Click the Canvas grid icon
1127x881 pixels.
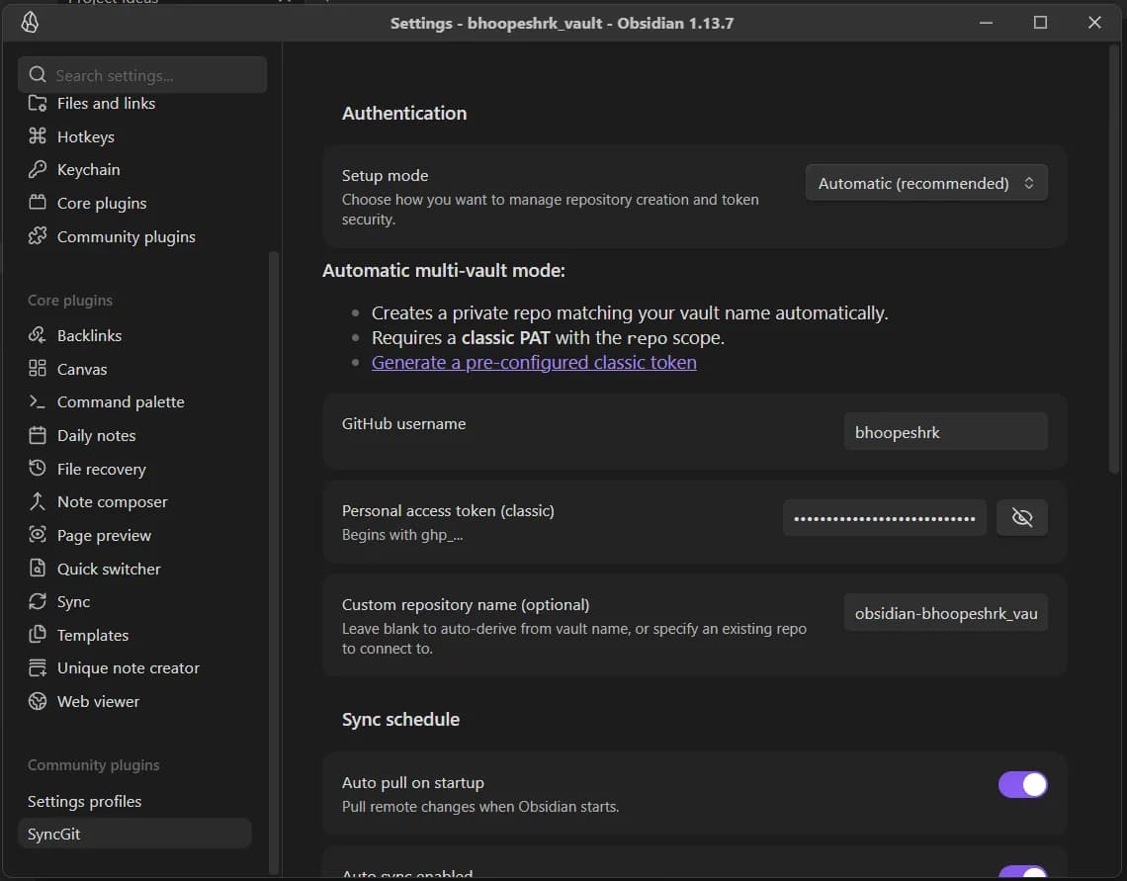click(38, 368)
